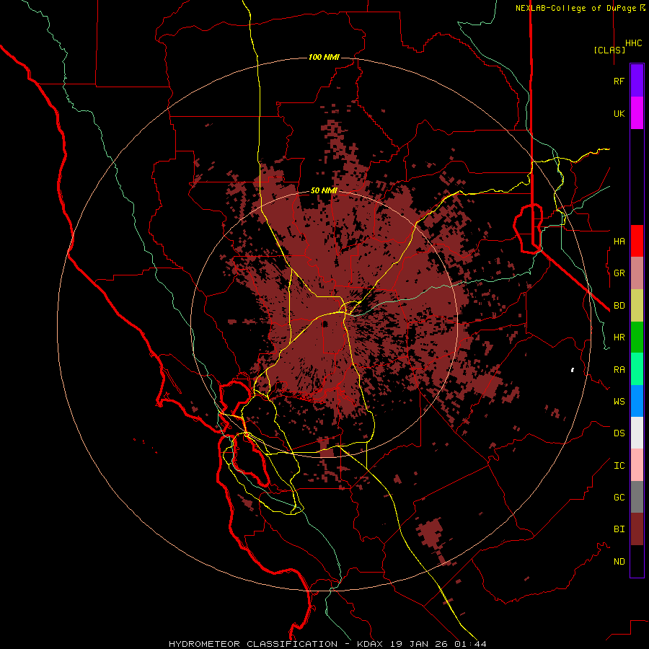The image size is (649, 649).
Task: Click the BI legend label
Action: 619,529
